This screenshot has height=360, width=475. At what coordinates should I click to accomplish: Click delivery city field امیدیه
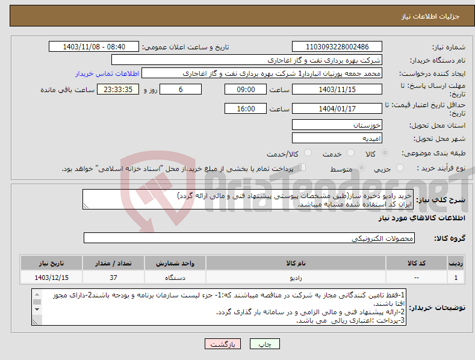pos(337,138)
